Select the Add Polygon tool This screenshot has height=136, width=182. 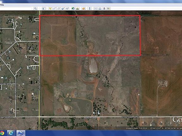54,8
